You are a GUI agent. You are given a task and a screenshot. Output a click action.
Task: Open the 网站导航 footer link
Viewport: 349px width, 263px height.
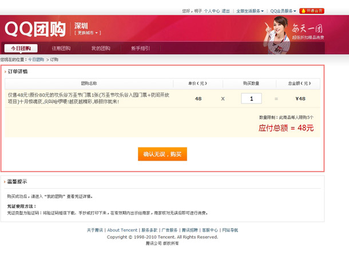point(230,230)
